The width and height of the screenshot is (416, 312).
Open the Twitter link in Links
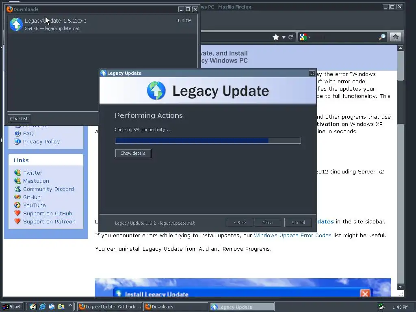(x=32, y=173)
